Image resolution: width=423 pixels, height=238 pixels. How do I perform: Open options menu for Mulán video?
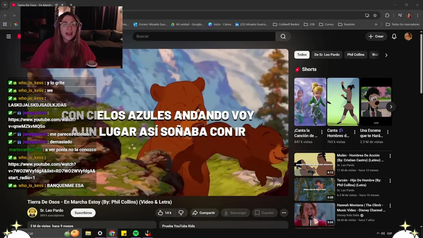(390, 156)
